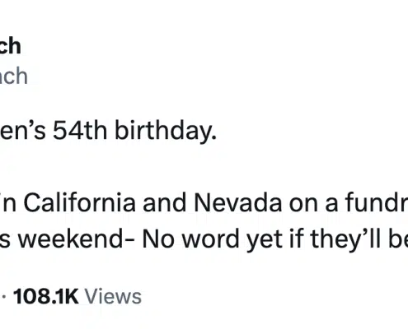Select the word 'Nevada' in the post
The width and height of the screenshot is (408, 329).
coord(238,203)
